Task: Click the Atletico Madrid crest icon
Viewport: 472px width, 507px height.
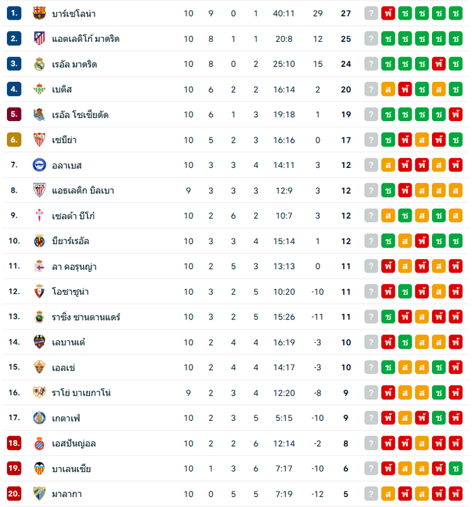Action: [39, 39]
